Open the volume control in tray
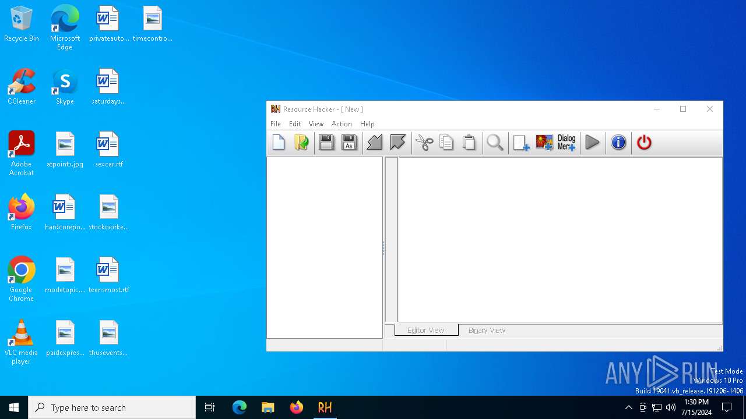This screenshot has height=419, width=746. (x=671, y=407)
